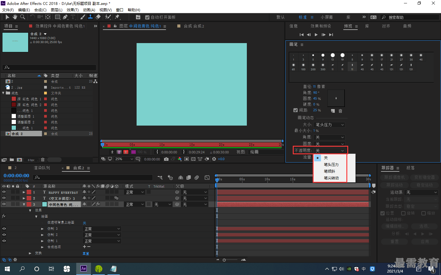Select the Roto Brush tool
The width and height of the screenshot is (441, 275).
(108, 17)
